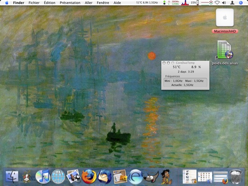The width and height of the screenshot is (248, 186).
Task: Open the volume control in menu bar
Action: pyautogui.click(x=224, y=3)
